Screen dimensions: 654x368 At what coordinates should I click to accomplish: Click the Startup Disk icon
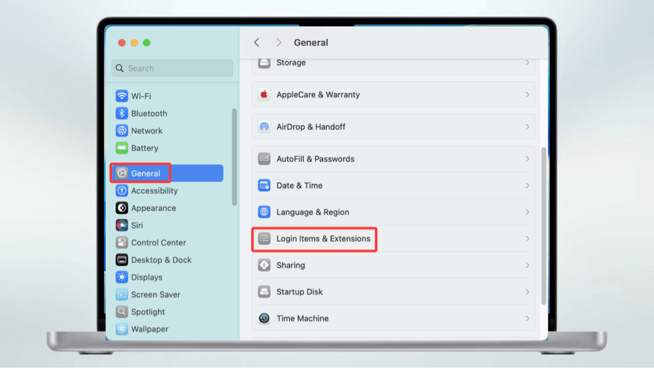[x=264, y=292]
